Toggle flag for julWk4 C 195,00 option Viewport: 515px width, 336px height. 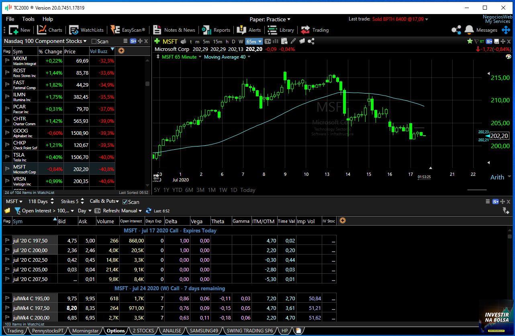tap(7, 298)
